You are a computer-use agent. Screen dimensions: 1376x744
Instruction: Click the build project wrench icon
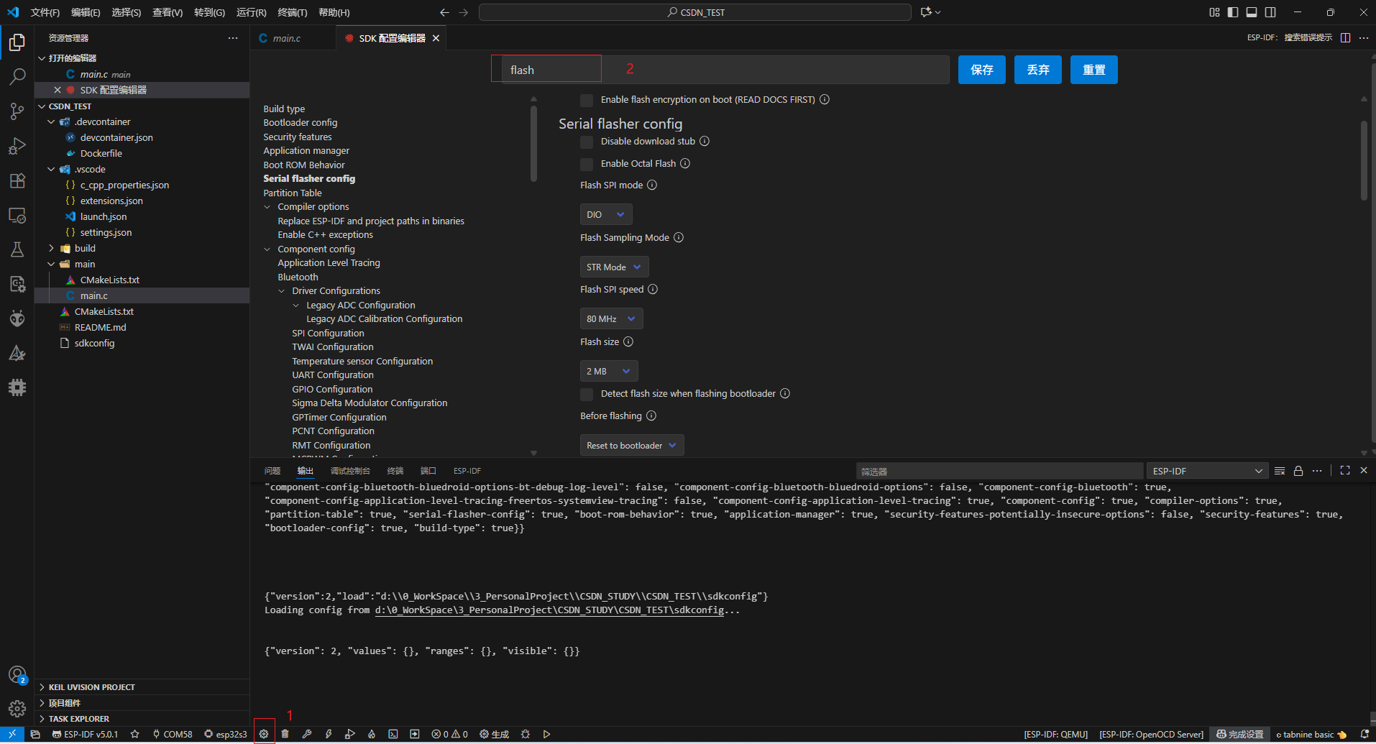click(x=307, y=734)
